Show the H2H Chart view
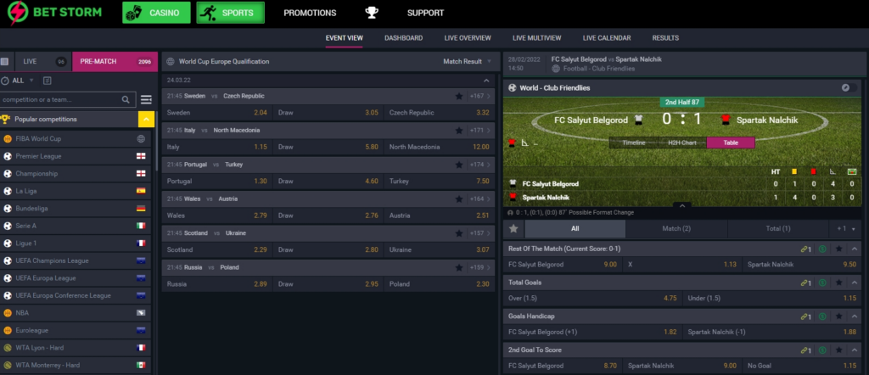The image size is (869, 375). tap(681, 143)
